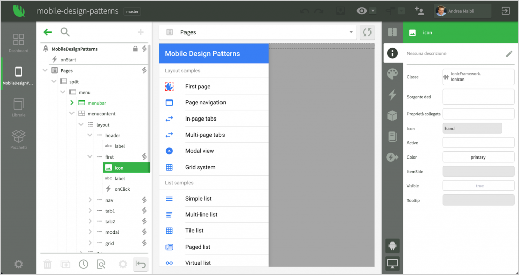519x275 pixels.
Task: Click the save/download icon in header
Action: click(x=341, y=11)
